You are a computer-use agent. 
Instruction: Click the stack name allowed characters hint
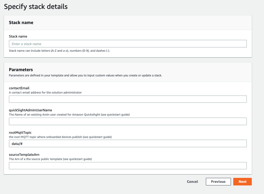click(x=59, y=51)
